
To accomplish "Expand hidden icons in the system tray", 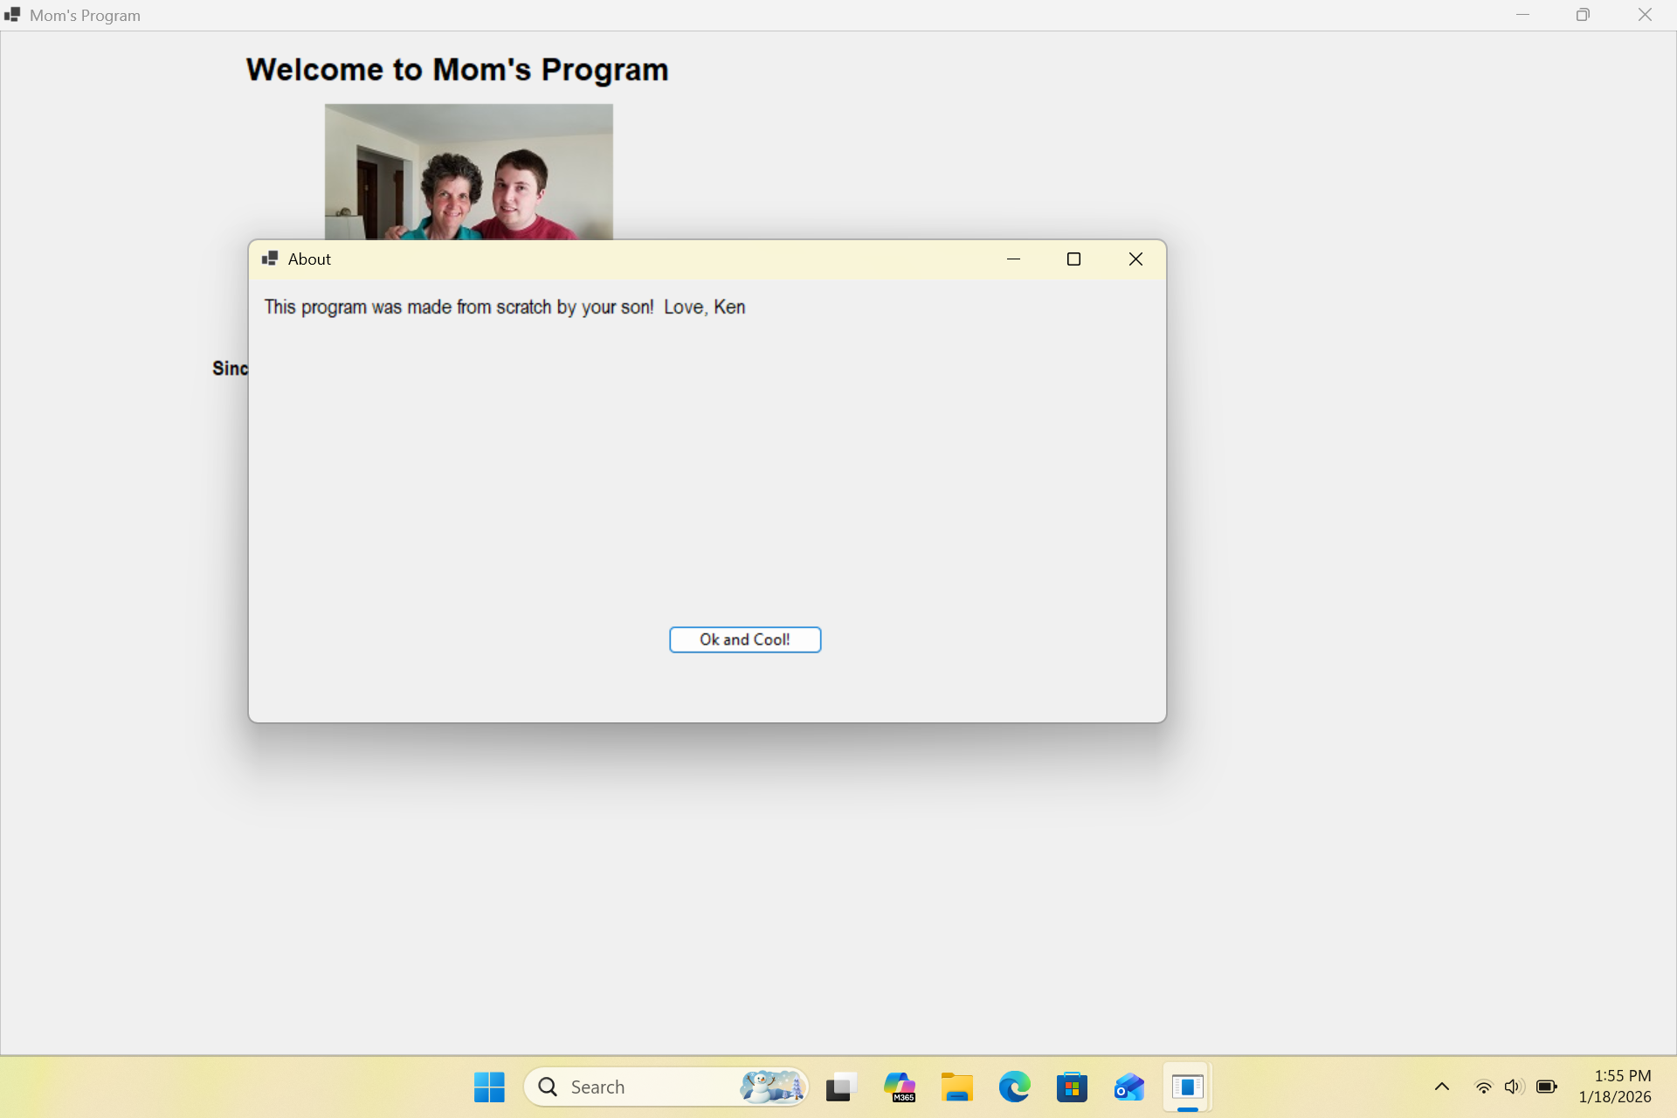I will point(1441,1087).
